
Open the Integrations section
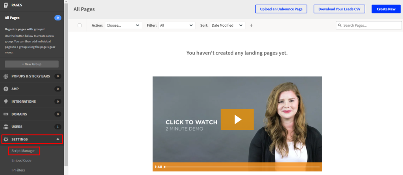click(x=32, y=102)
